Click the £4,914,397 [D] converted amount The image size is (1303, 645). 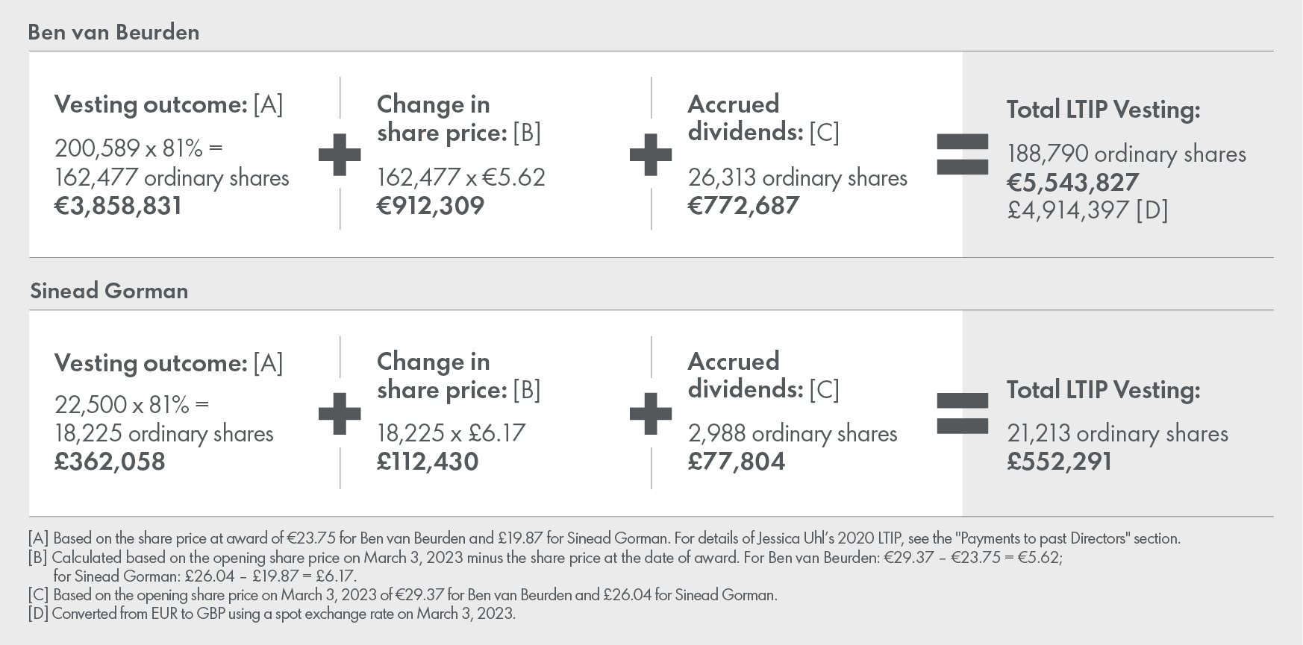pyautogui.click(x=1087, y=210)
